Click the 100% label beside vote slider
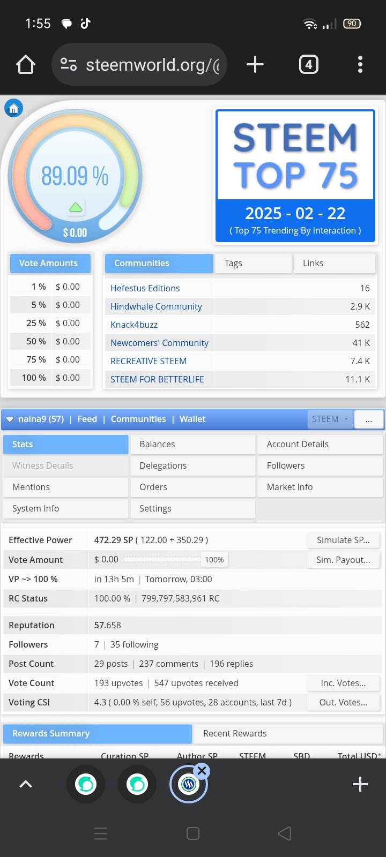386x857 pixels. coord(214,560)
